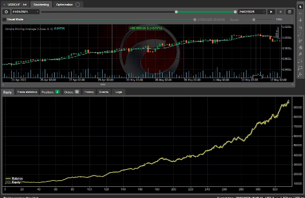Select the pin marker tool
This screenshot has height=198, width=305.
point(300,54)
